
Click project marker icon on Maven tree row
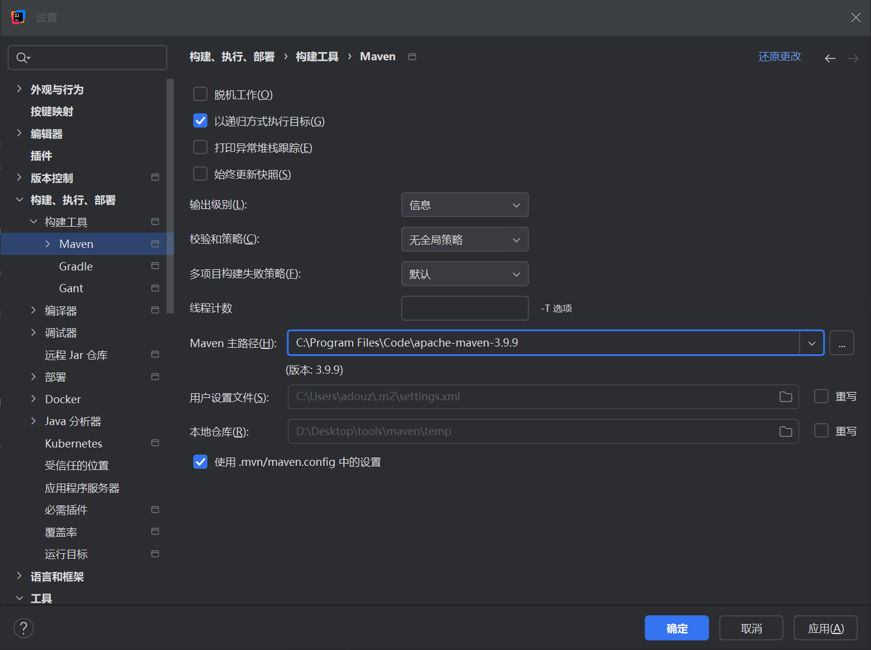tap(155, 244)
